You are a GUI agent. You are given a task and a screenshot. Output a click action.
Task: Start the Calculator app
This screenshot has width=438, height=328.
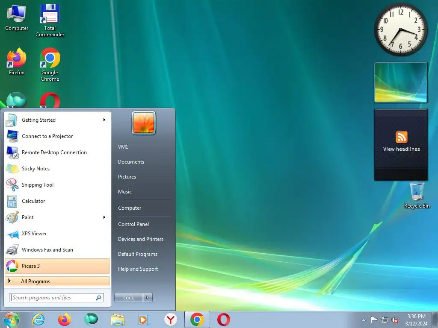tap(57, 201)
